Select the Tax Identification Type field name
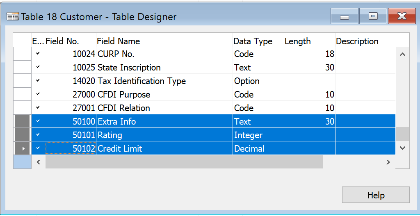This screenshot has width=420, height=216. (x=142, y=81)
